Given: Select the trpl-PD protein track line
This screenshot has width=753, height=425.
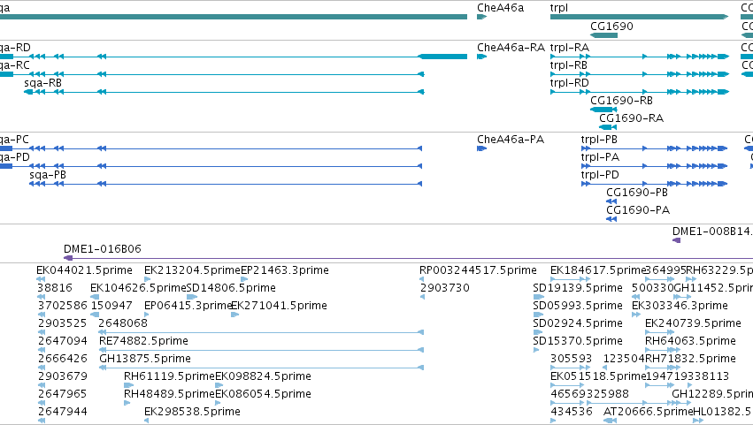Looking at the screenshot, I should point(655,184).
